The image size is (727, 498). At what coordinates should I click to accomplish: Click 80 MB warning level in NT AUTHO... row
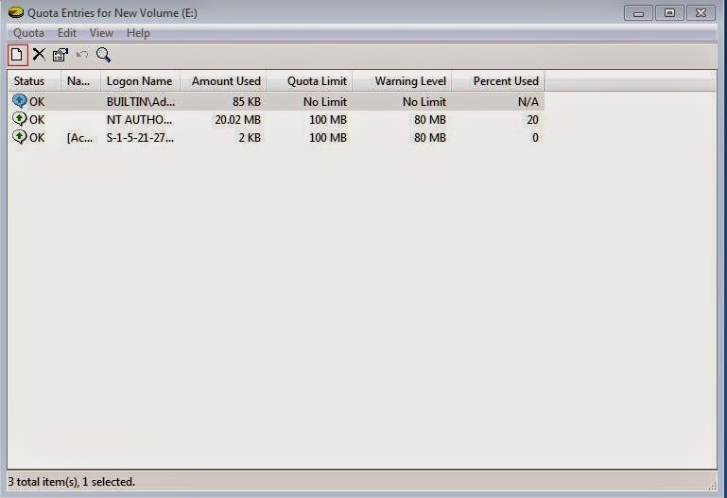pyautogui.click(x=430, y=119)
